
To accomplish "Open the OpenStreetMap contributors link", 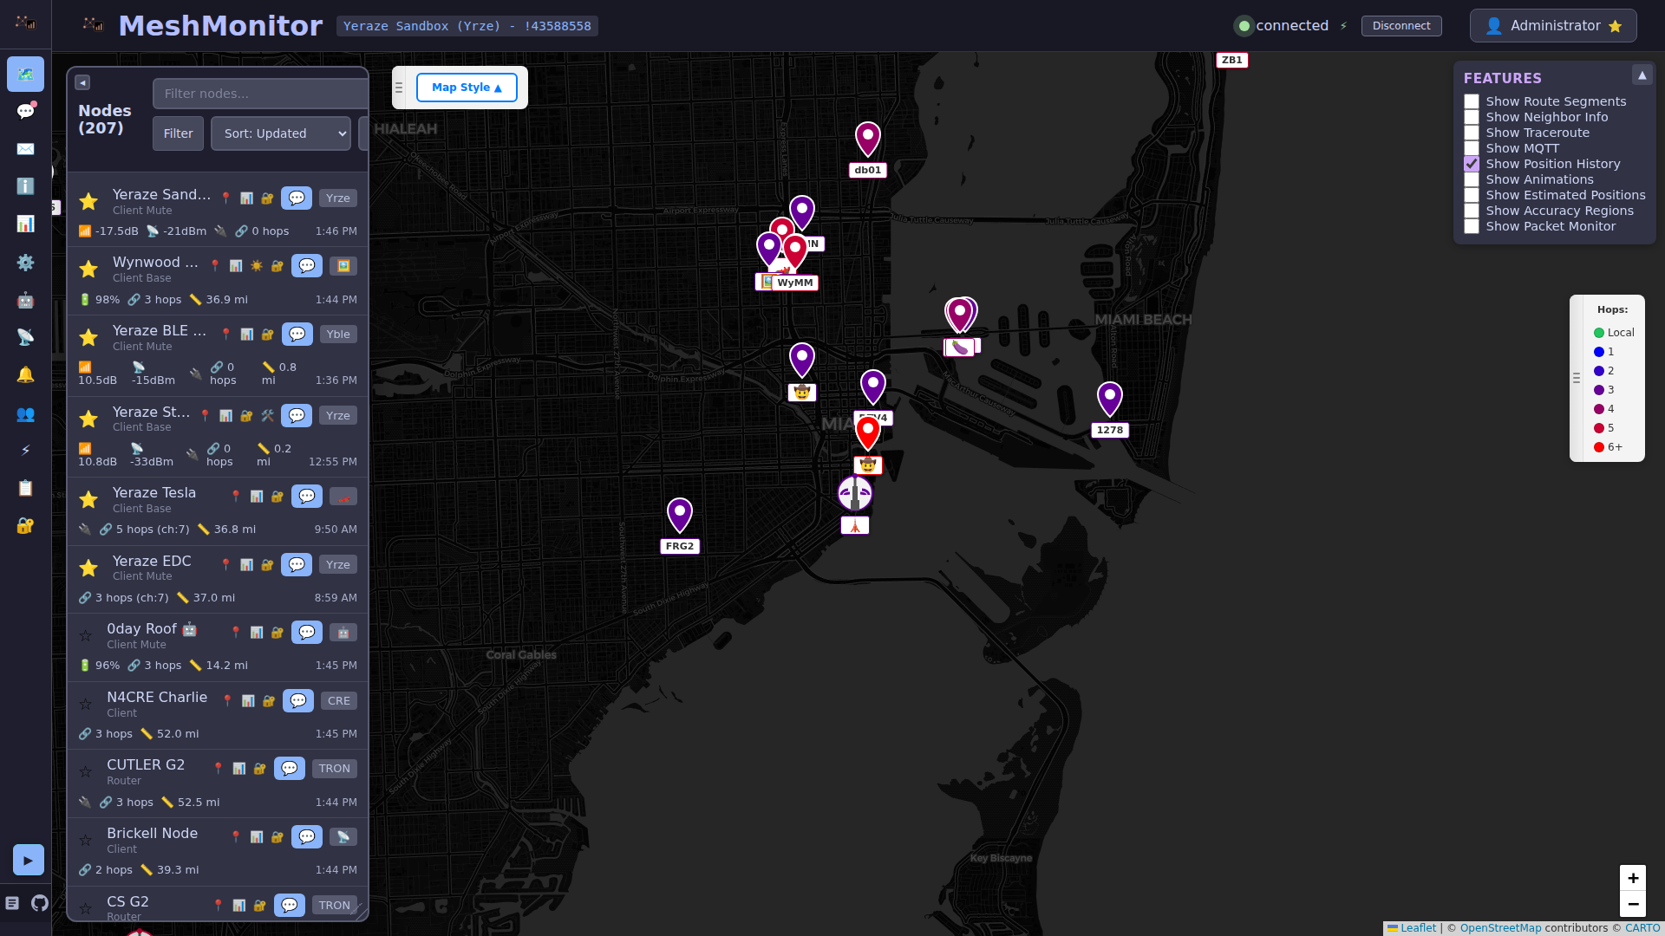I will pos(1503,927).
